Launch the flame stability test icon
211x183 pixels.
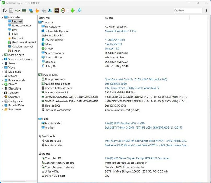(37, 10)
